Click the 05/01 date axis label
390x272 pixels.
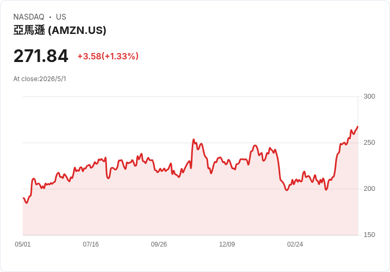click(x=23, y=244)
